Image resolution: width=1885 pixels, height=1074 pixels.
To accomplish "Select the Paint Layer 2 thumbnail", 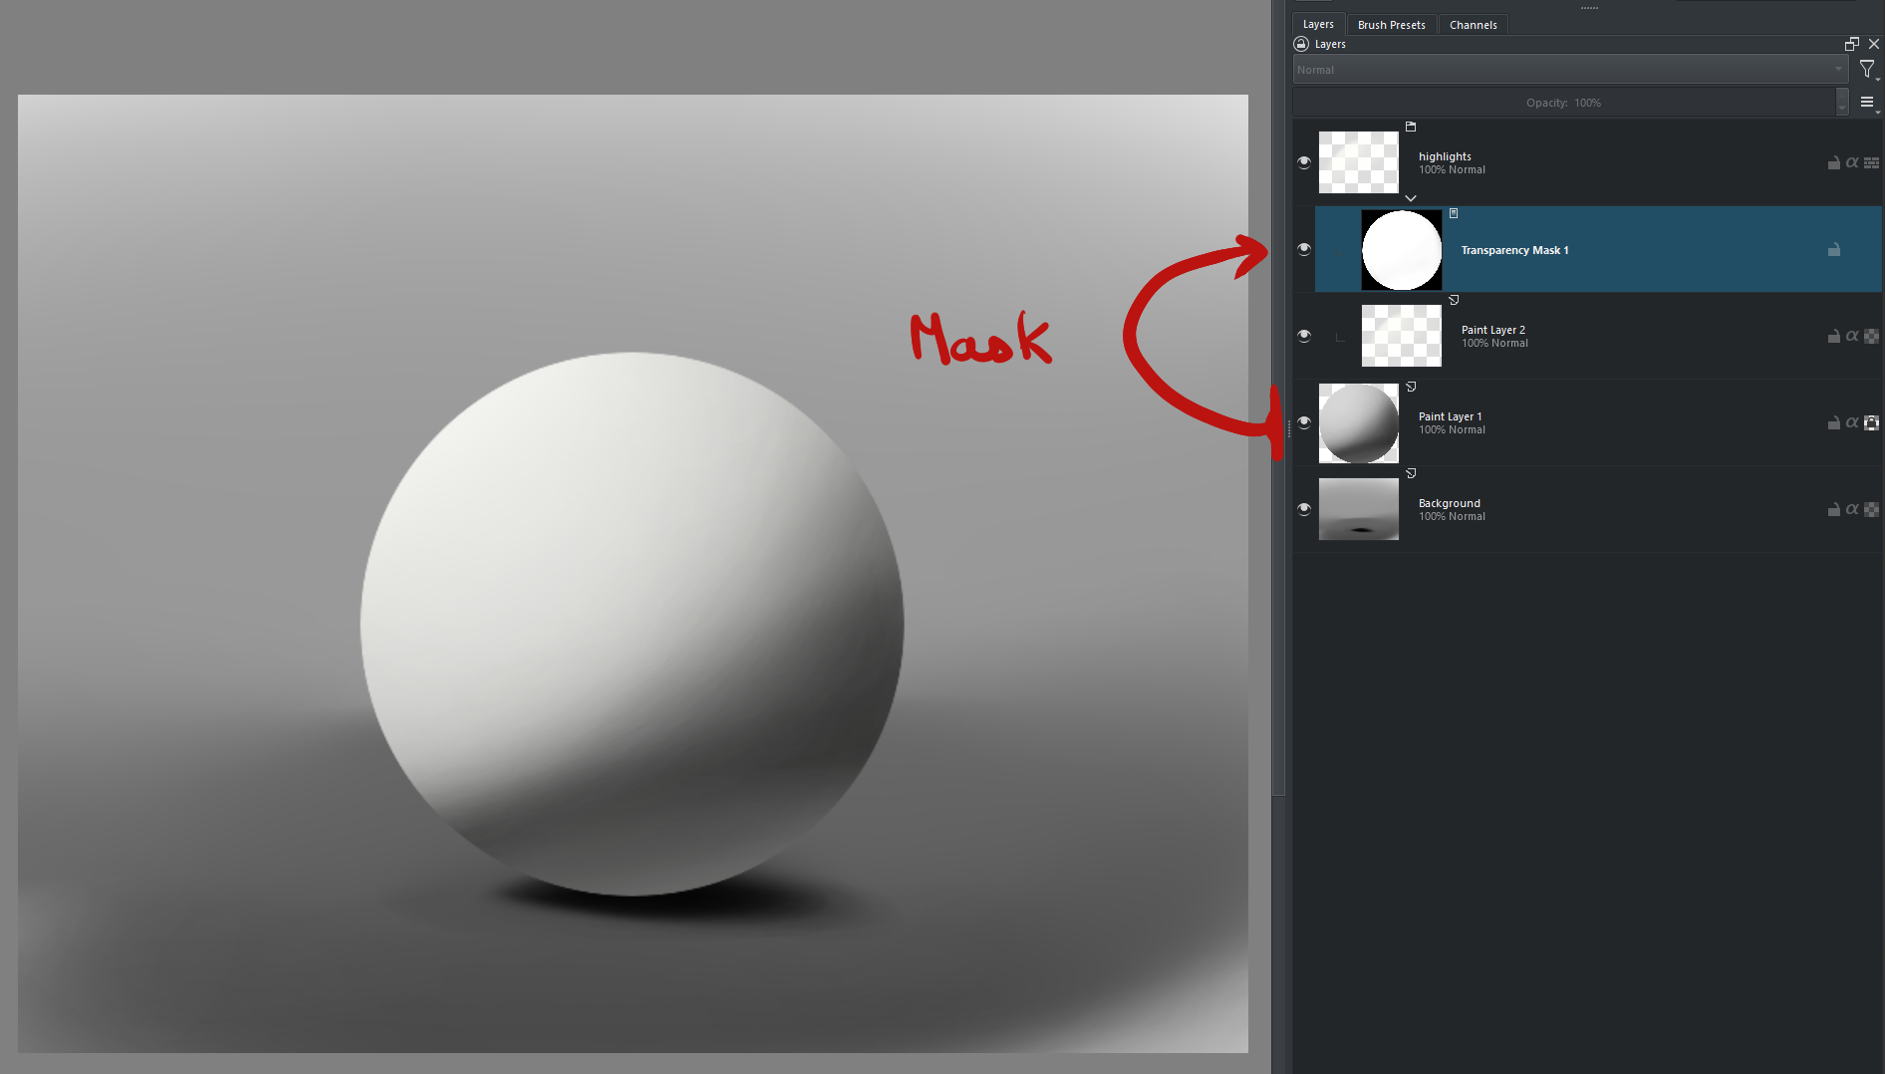I will coord(1400,336).
